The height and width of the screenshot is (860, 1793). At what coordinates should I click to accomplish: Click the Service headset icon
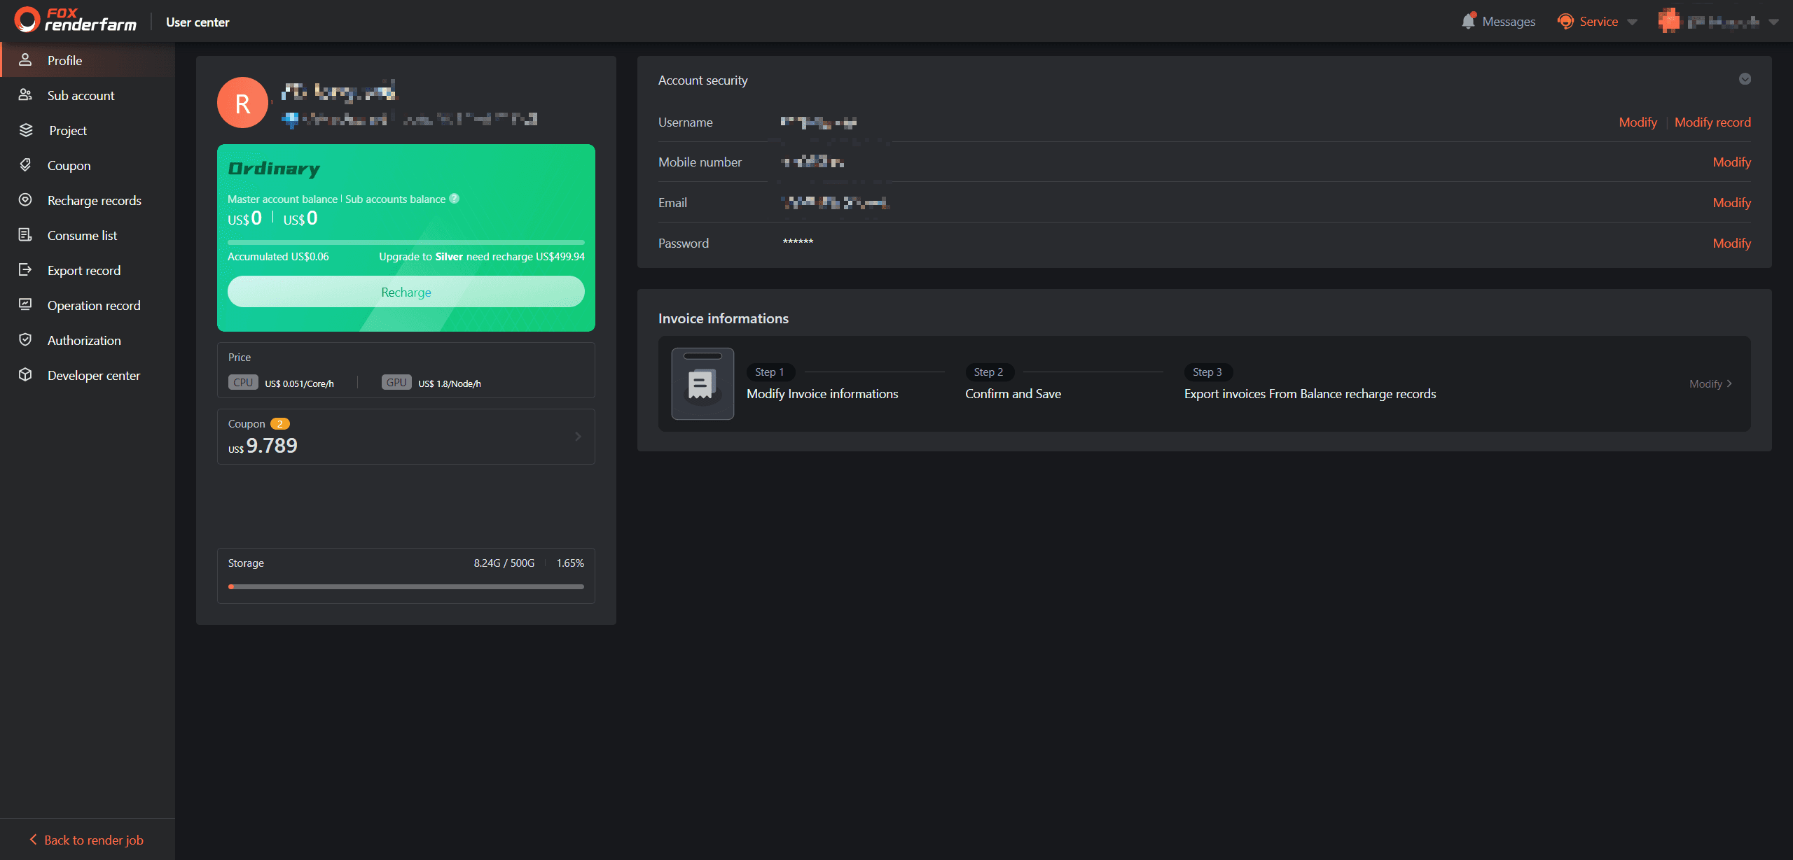tap(1565, 22)
